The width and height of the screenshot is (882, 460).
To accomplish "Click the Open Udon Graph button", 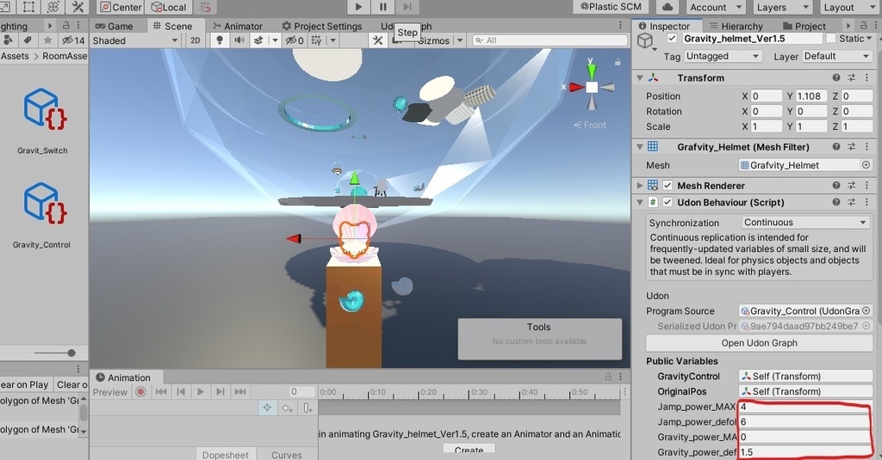I will tap(760, 343).
